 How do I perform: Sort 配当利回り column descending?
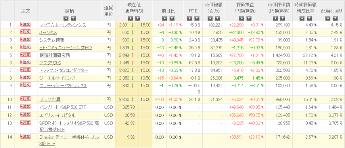pos(335,18)
